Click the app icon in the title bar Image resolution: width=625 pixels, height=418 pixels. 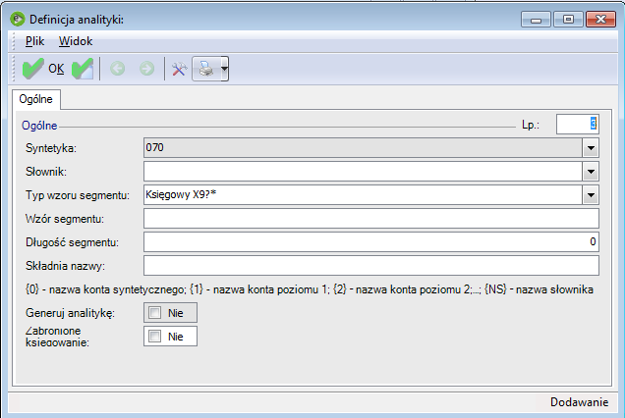coord(18,19)
